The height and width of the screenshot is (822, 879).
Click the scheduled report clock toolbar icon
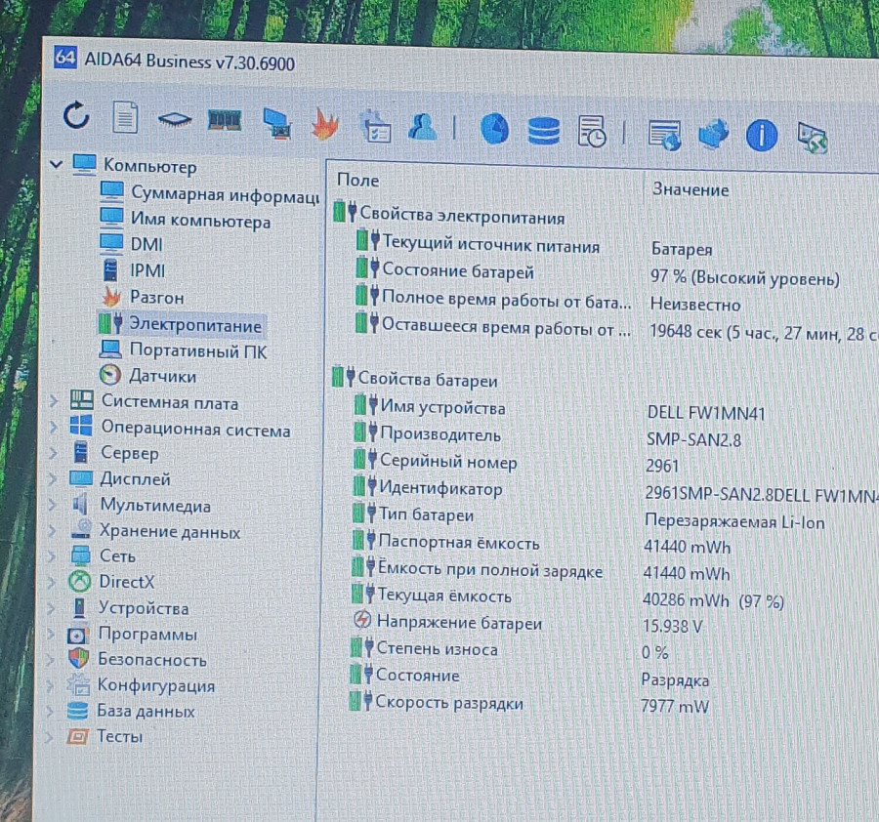(x=592, y=132)
